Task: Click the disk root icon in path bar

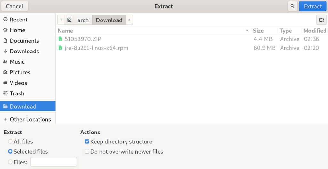Action: pyautogui.click(x=70, y=20)
